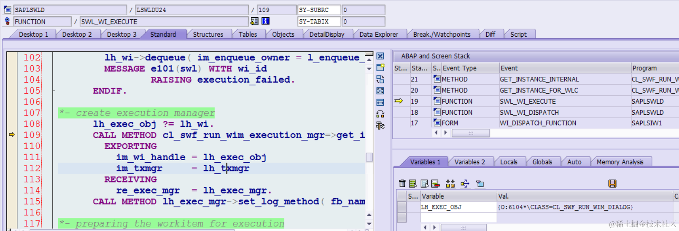
Task: Click the trash icon in Variables toolbar
Action: tap(402, 183)
